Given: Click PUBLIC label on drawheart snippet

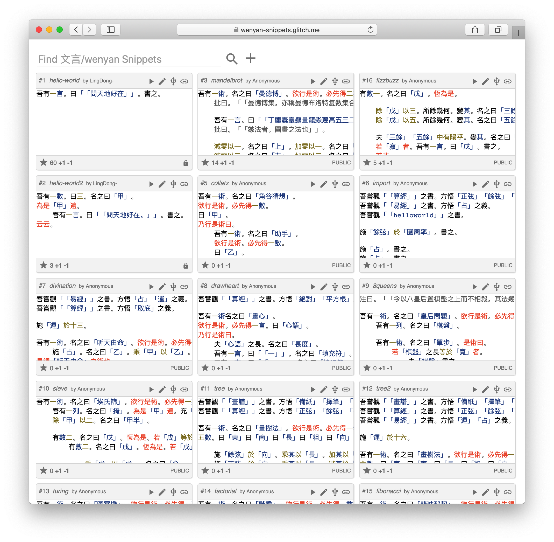Looking at the screenshot, I should (x=341, y=368).
